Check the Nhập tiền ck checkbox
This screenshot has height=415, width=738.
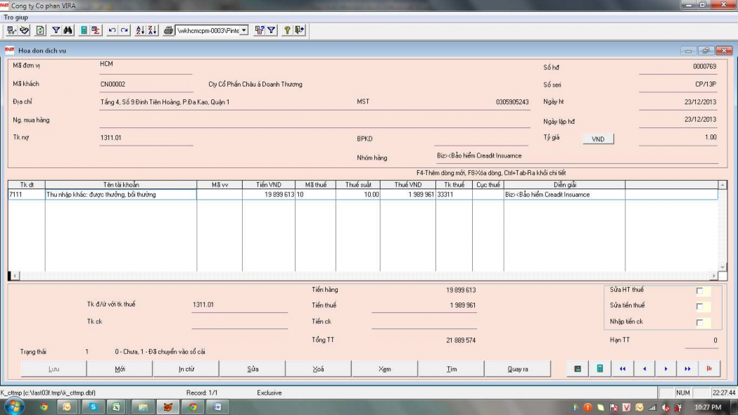tap(699, 323)
